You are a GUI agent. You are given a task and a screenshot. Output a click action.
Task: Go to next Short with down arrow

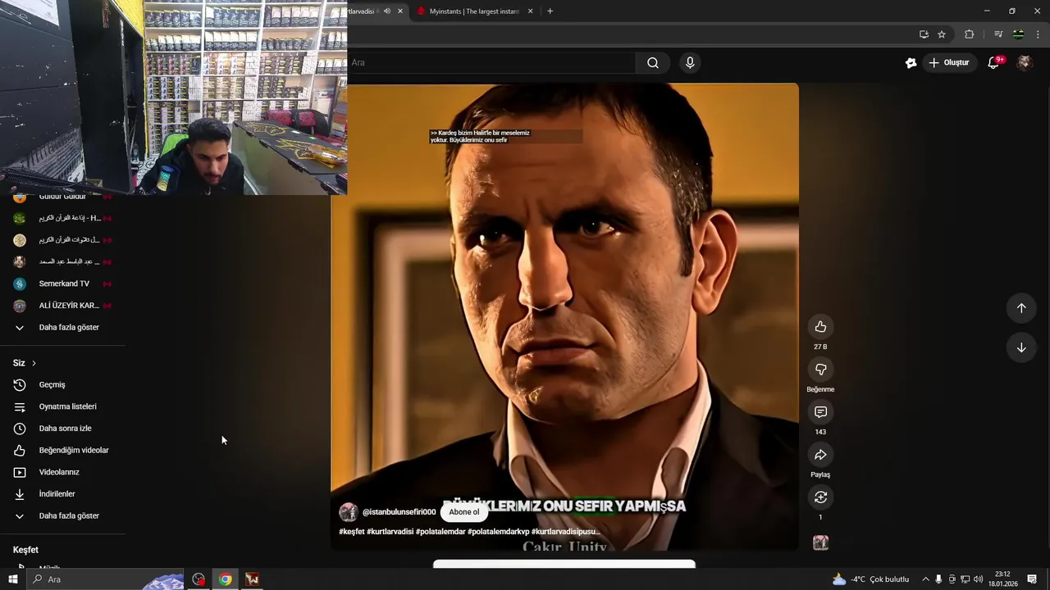(x=1021, y=347)
